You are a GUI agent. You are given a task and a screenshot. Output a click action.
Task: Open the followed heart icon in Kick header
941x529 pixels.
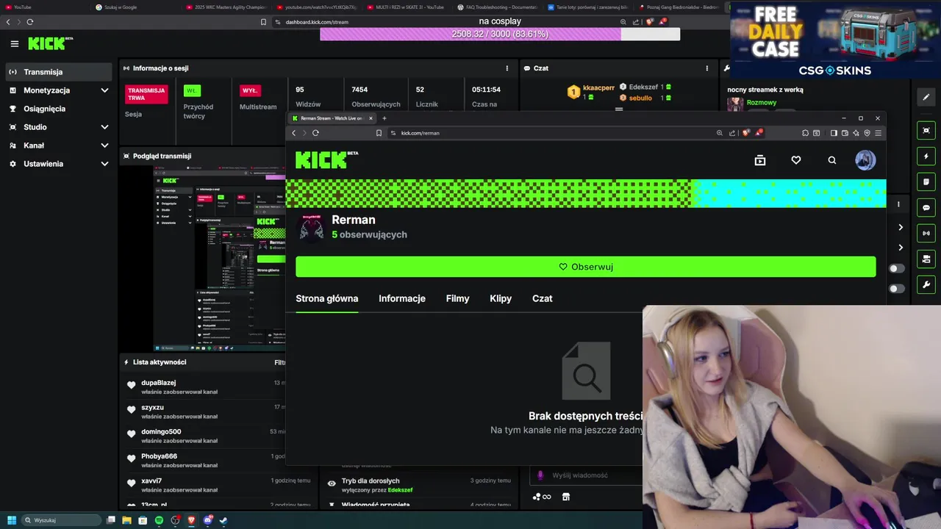(x=796, y=160)
